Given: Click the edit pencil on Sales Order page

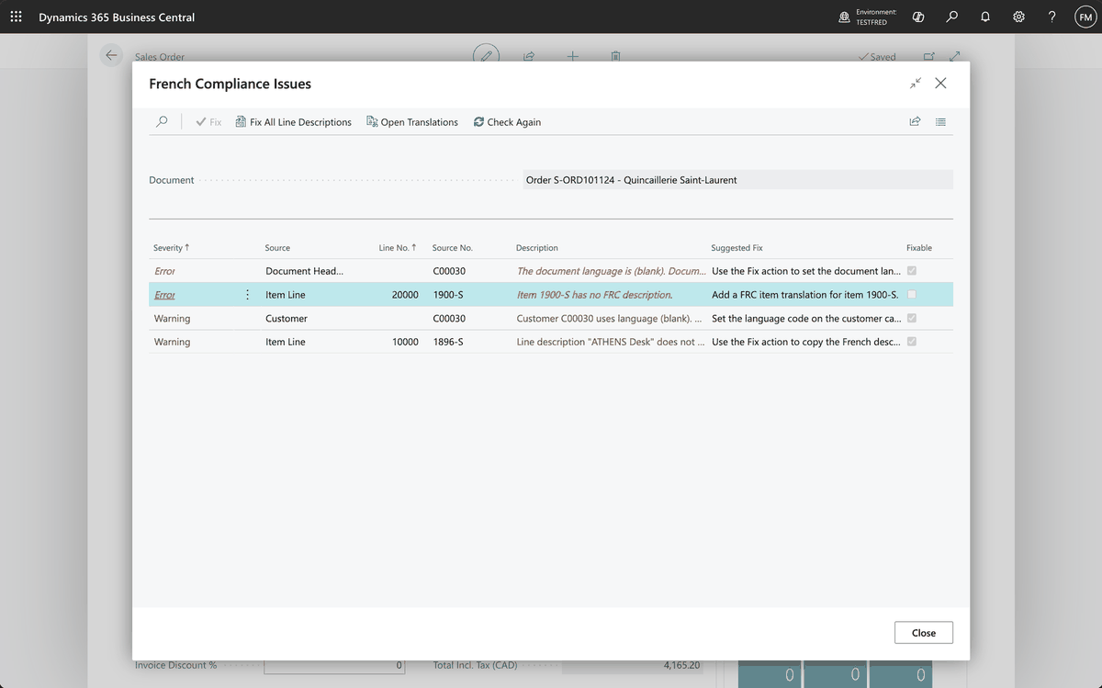Looking at the screenshot, I should pos(487,56).
